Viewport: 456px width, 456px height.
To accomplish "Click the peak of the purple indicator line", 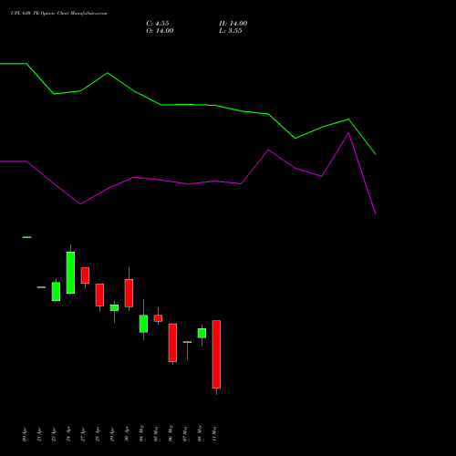I will pos(348,133).
